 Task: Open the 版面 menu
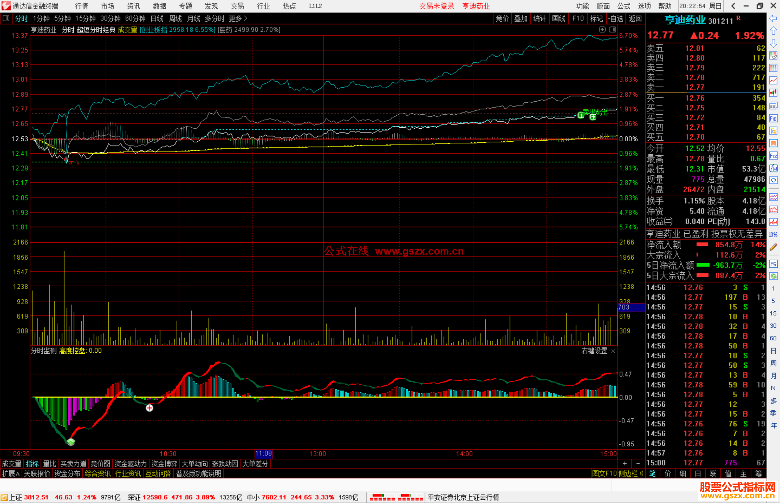[x=603, y=6]
